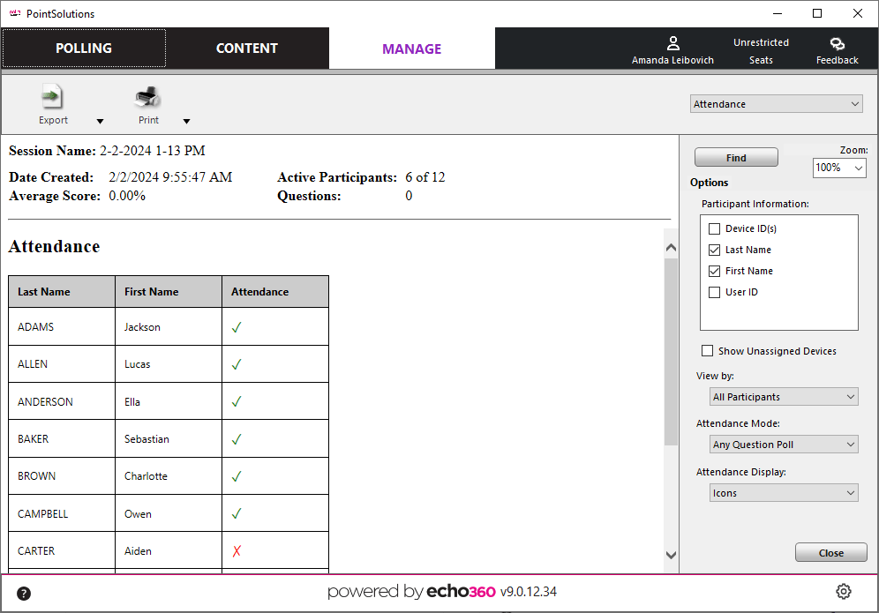The image size is (879, 613).
Task: Enable the User ID checkbox
Action: click(714, 293)
